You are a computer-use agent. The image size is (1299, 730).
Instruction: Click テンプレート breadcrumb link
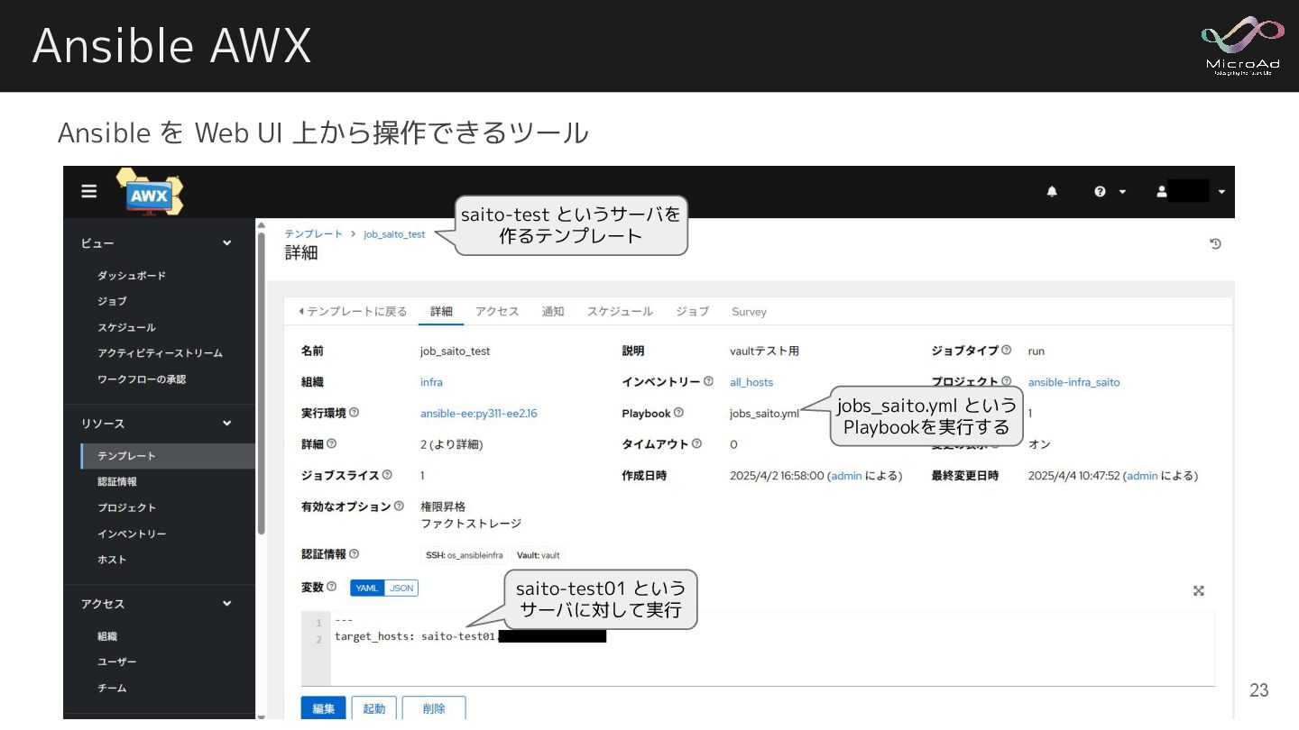pyautogui.click(x=314, y=234)
